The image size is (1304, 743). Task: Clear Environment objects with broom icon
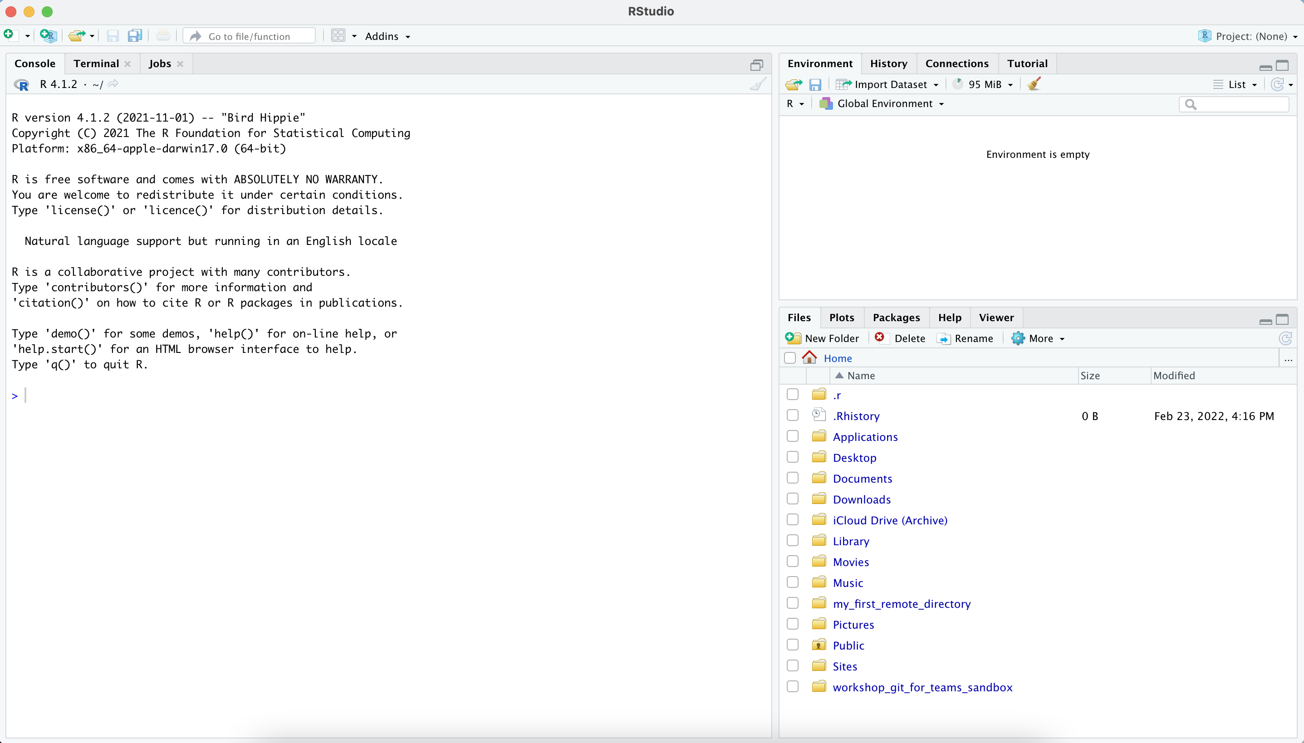(x=1034, y=84)
